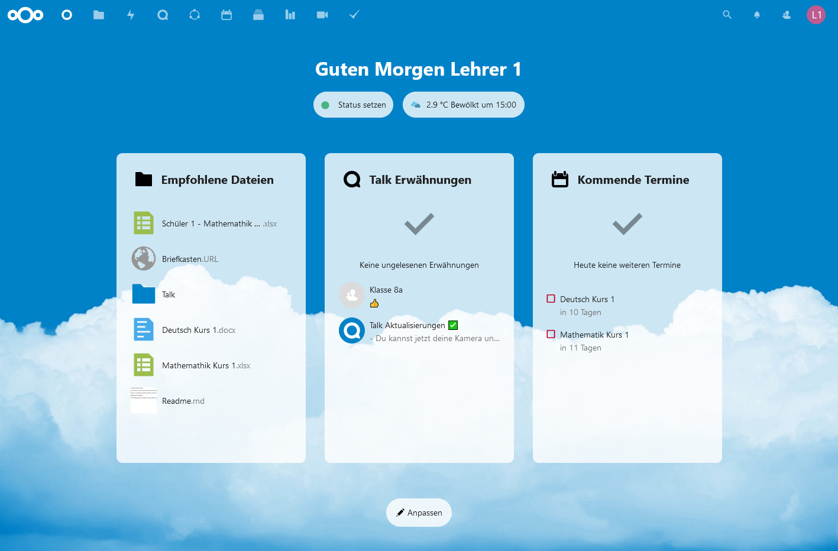Open Mathemathik Kurs 1.xlsx

pyautogui.click(x=211, y=365)
